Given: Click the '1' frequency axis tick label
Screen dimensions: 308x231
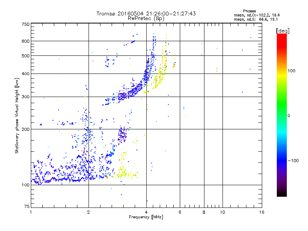Looking at the screenshot, I should [31, 212].
